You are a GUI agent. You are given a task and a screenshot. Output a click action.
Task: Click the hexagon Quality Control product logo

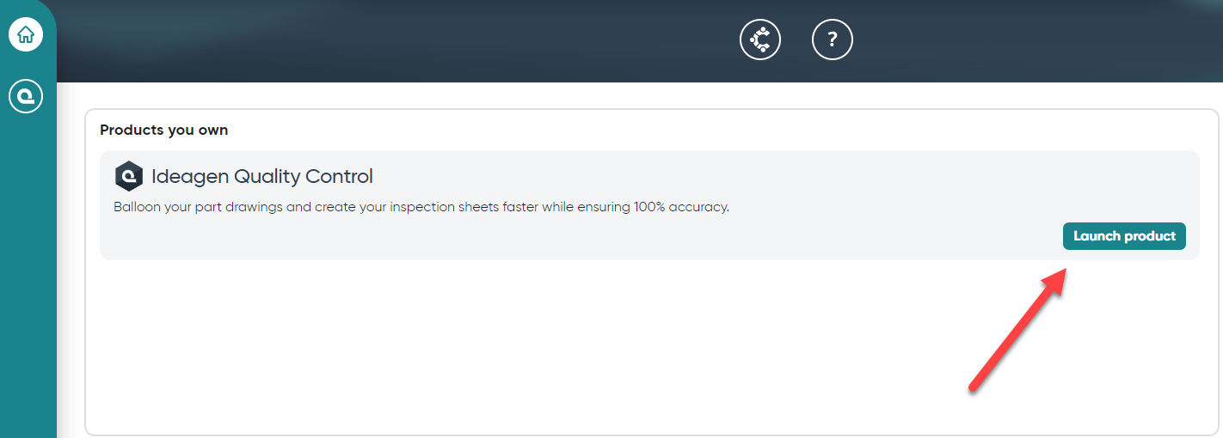point(128,176)
